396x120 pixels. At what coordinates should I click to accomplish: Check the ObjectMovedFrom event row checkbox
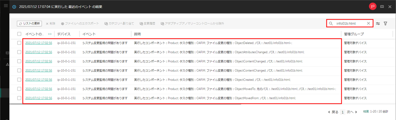pyautogui.click(x=19, y=98)
